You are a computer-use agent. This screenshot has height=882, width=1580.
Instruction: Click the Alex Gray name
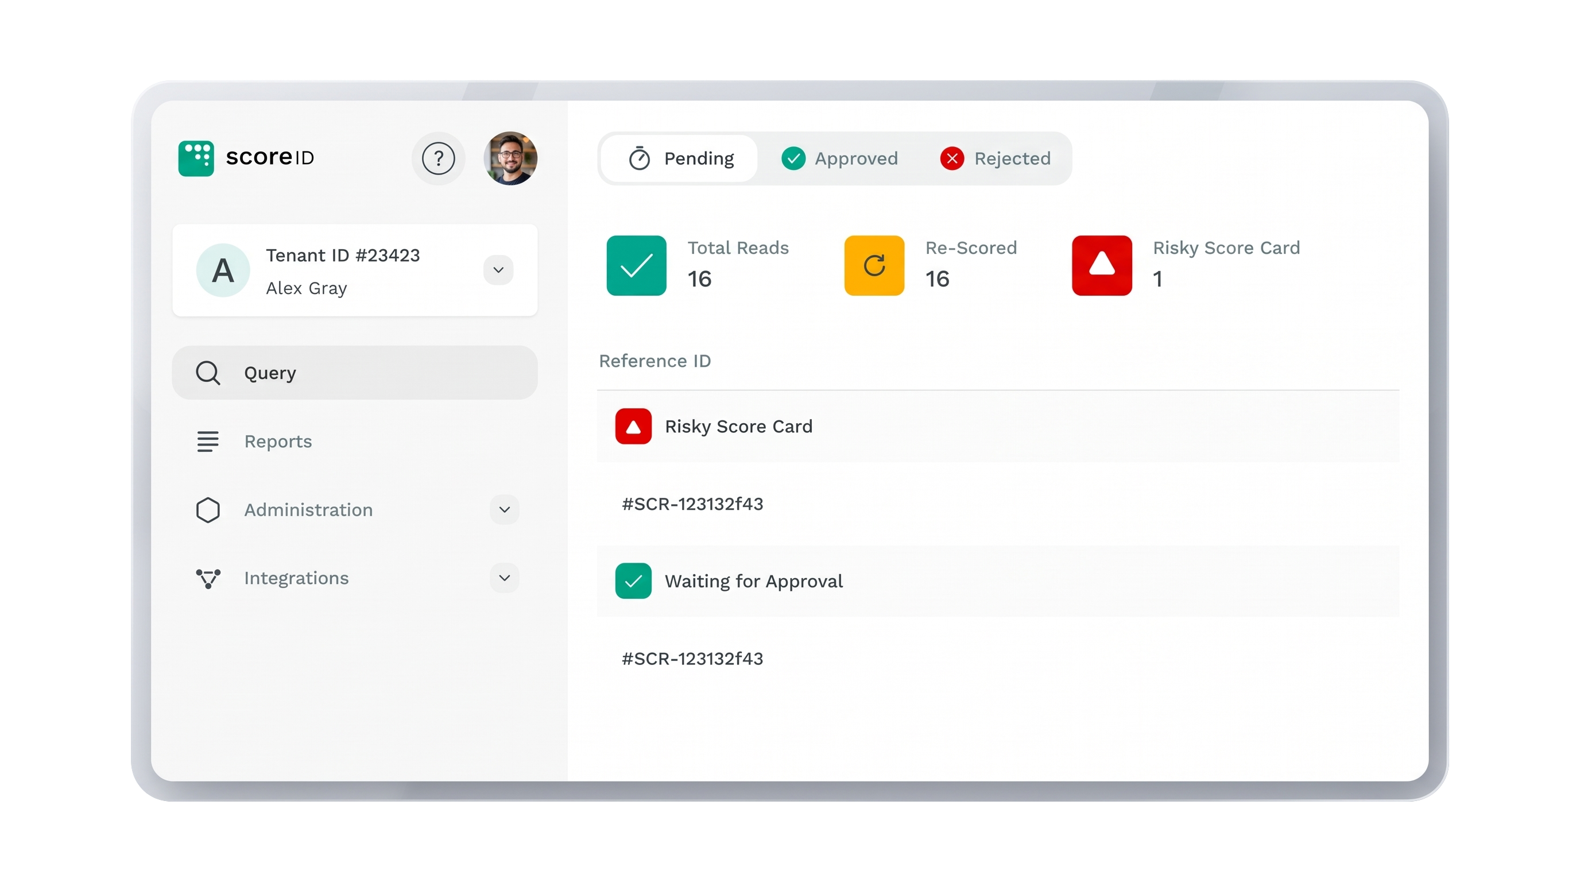[306, 288]
